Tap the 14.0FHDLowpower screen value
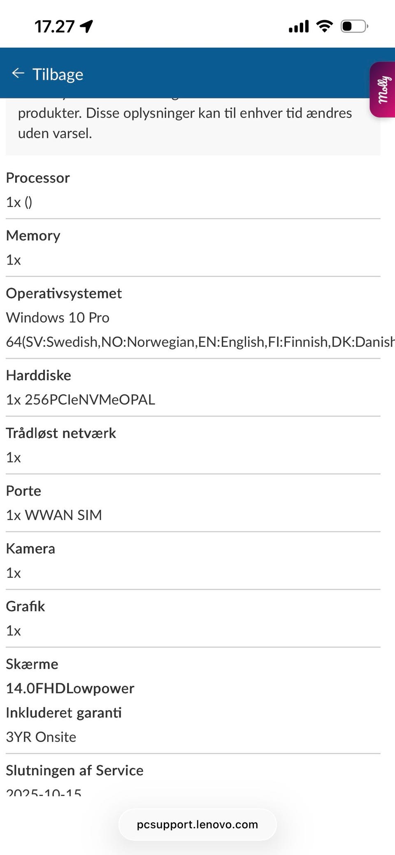395x855 pixels. tap(70, 688)
